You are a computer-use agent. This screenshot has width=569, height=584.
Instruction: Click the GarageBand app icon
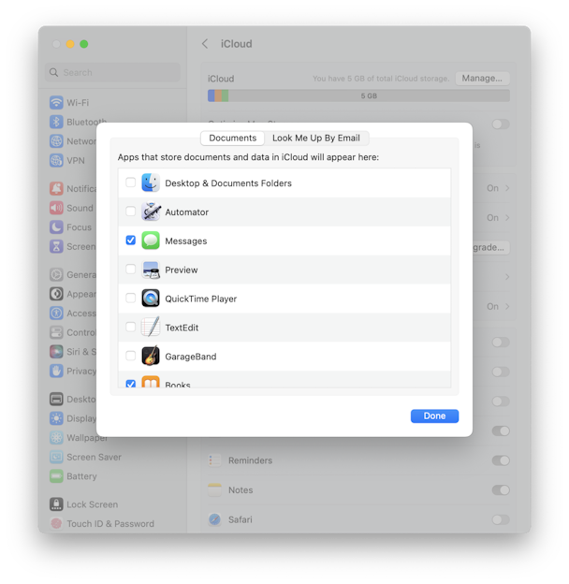[151, 356]
